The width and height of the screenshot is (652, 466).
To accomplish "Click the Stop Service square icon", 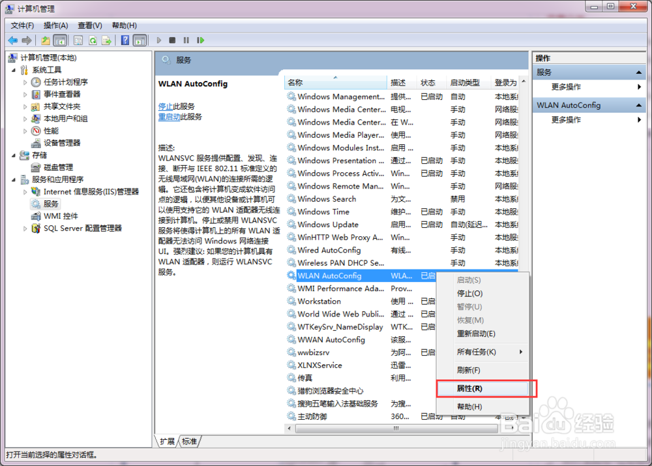I will (172, 40).
